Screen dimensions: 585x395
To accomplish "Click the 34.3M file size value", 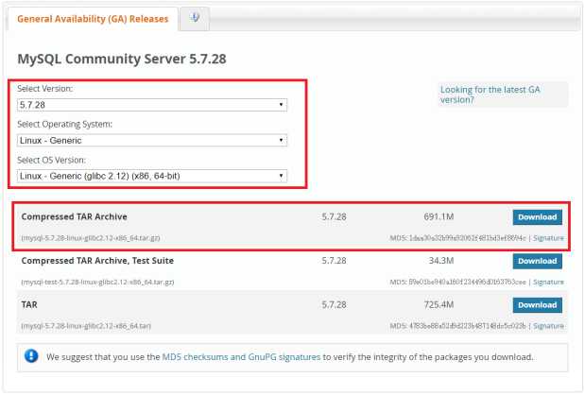I will (441, 261).
